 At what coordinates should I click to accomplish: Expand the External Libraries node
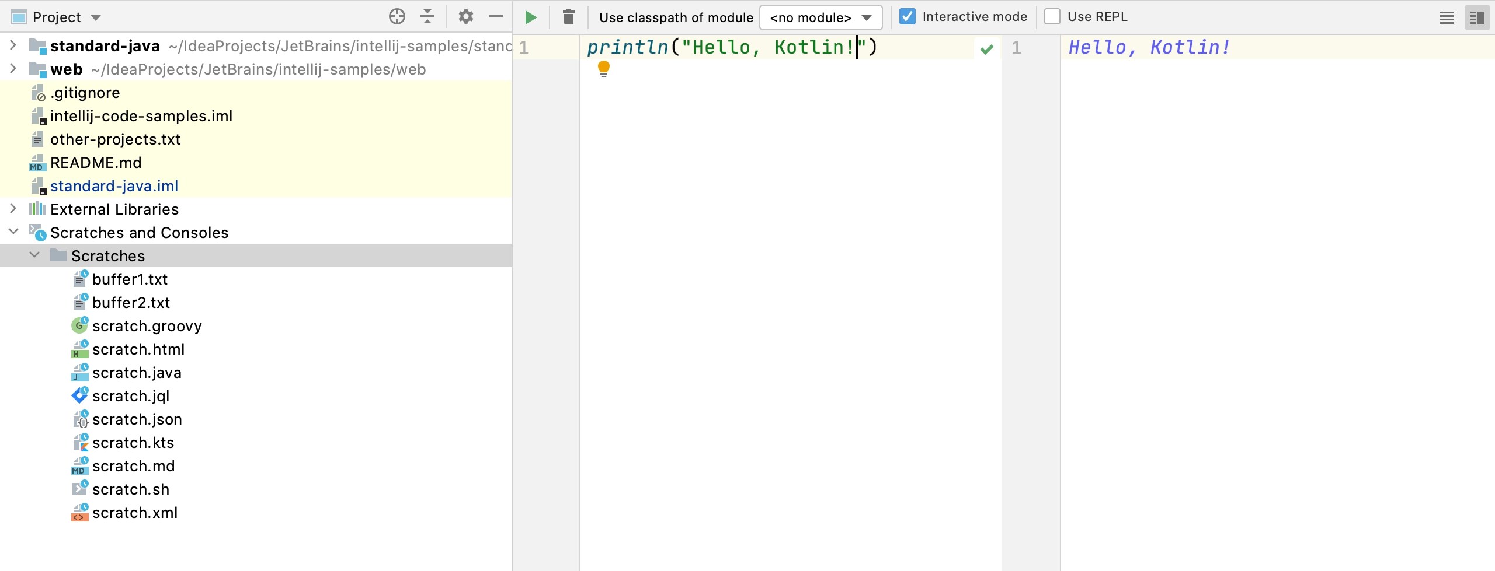pyautogui.click(x=13, y=209)
